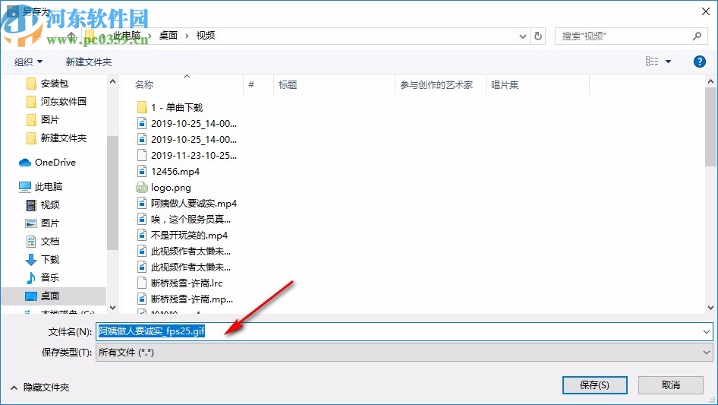
Task: Open the 组织 menu
Action: [28, 62]
